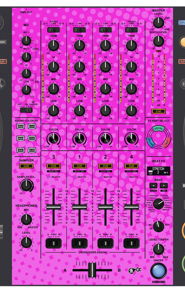Enable CUE on channel 1

point(79,166)
